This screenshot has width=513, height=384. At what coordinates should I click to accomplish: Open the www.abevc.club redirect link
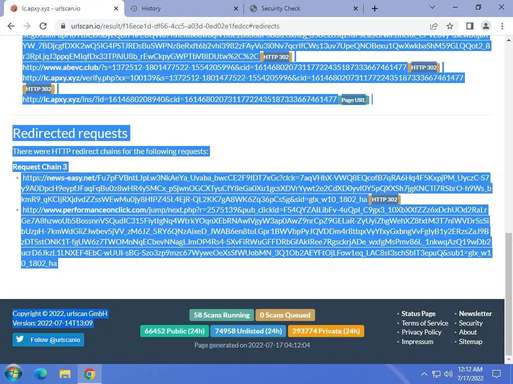214,67
